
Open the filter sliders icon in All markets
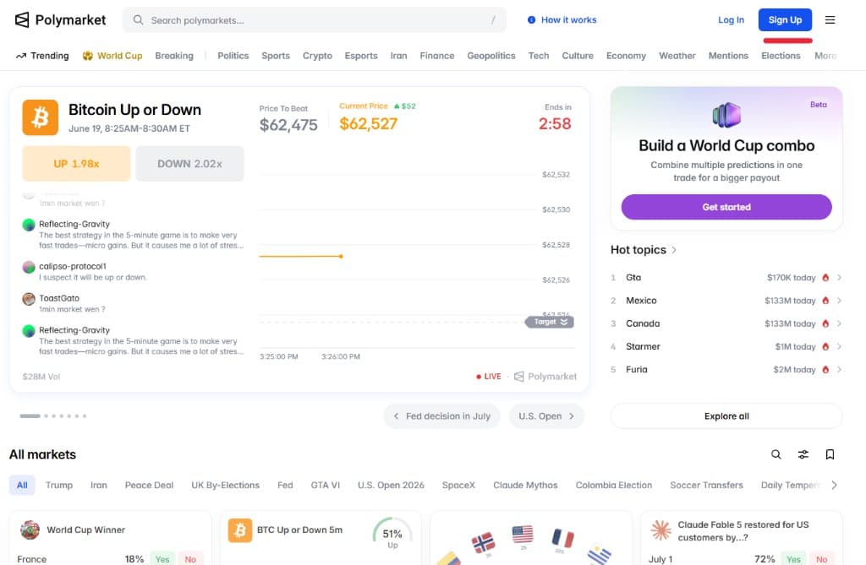pos(803,454)
